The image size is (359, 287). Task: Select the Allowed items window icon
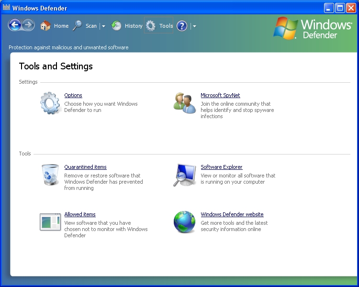coord(50,222)
